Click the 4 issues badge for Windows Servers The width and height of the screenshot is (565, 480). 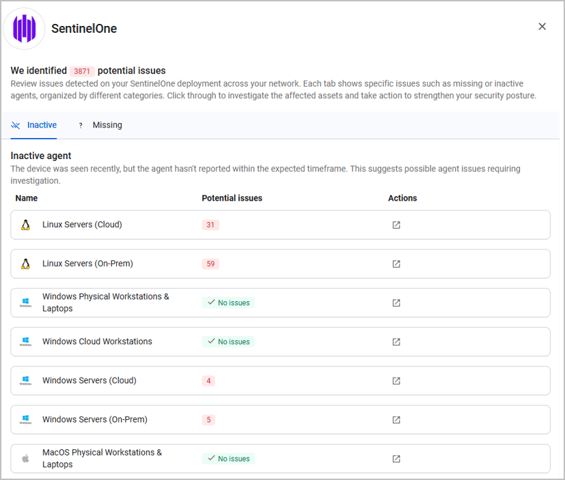tap(208, 380)
